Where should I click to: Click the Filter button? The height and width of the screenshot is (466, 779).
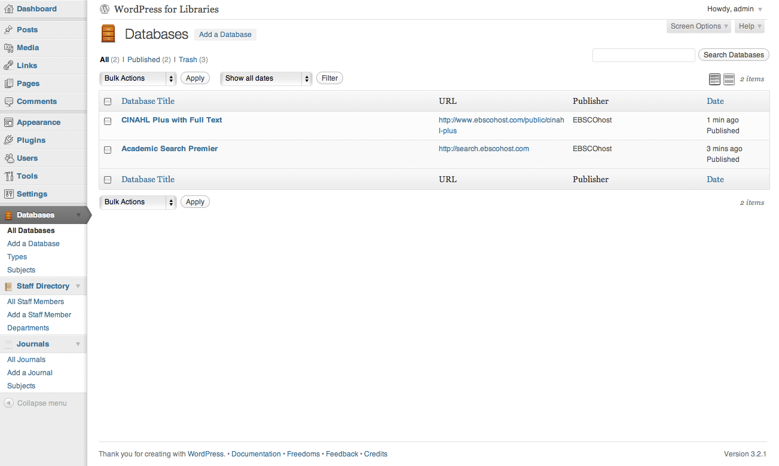(329, 78)
